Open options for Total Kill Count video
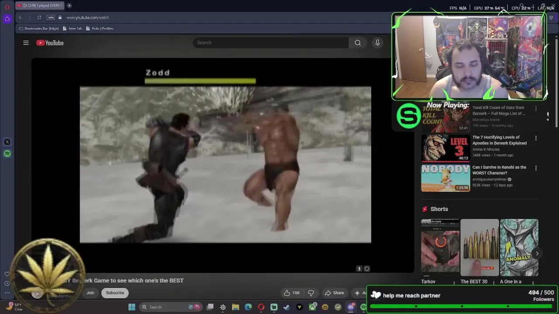 pyautogui.click(x=536, y=108)
